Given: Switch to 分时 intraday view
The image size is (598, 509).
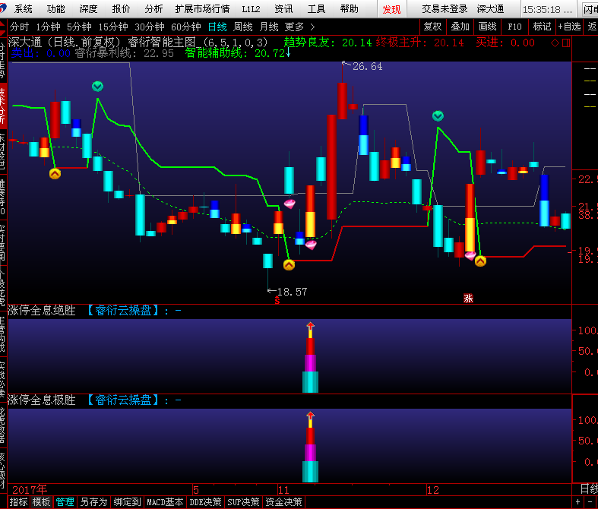Looking at the screenshot, I should [x=19, y=27].
